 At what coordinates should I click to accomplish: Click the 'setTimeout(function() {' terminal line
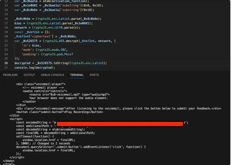[35, 136]
